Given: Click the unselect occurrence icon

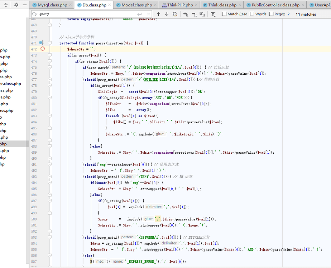Looking at the screenshot, I should (x=194, y=14).
